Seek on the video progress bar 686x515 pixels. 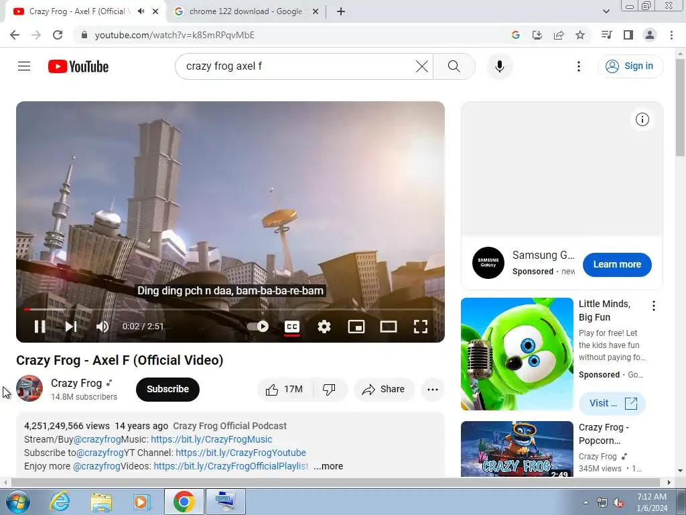click(230, 309)
